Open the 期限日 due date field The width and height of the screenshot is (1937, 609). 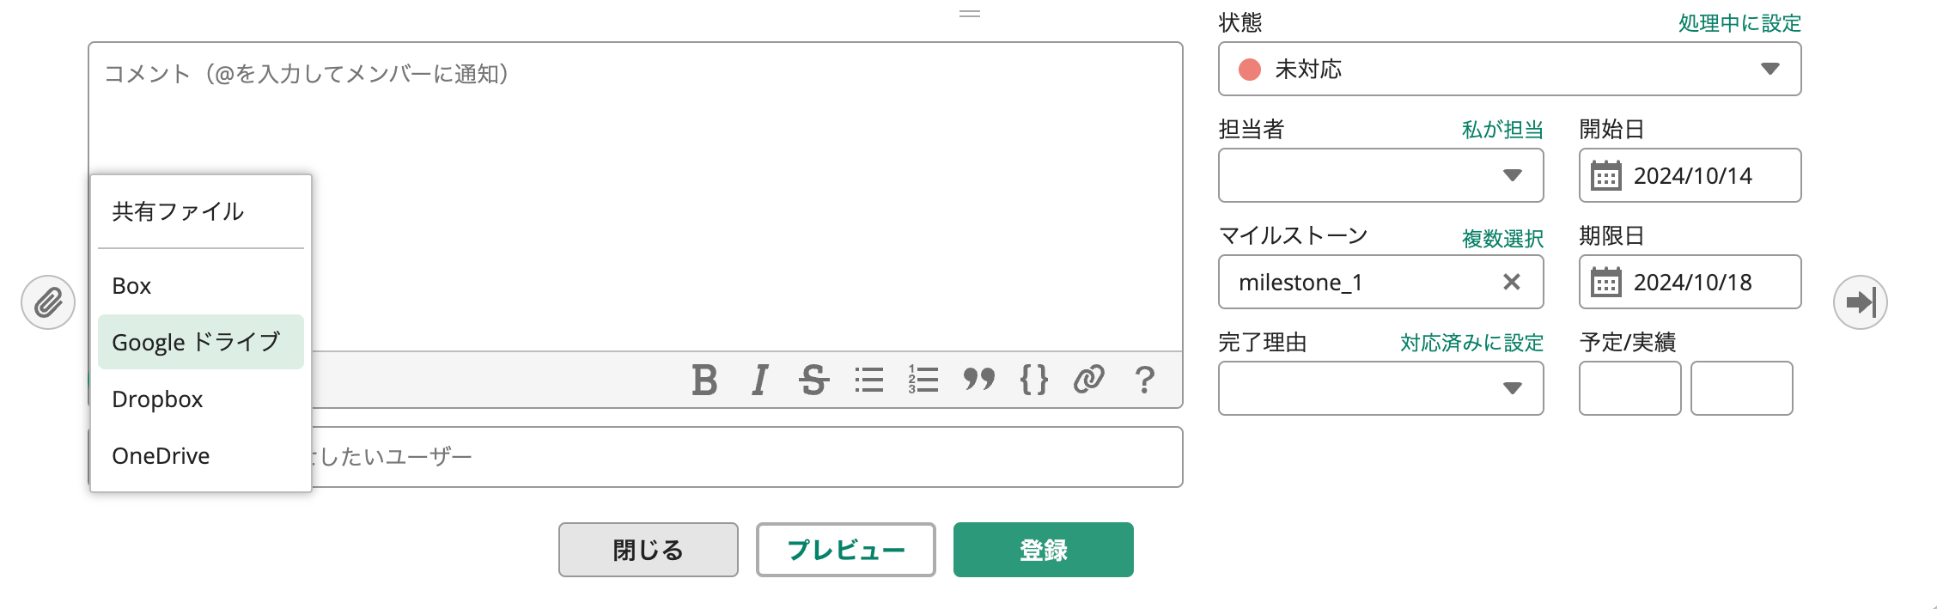pos(1690,282)
